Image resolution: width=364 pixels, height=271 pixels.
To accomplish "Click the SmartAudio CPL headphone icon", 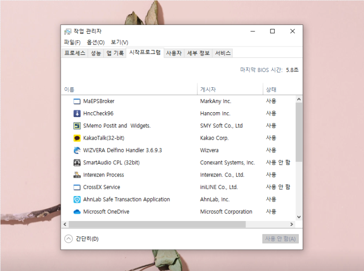I will [x=77, y=163].
